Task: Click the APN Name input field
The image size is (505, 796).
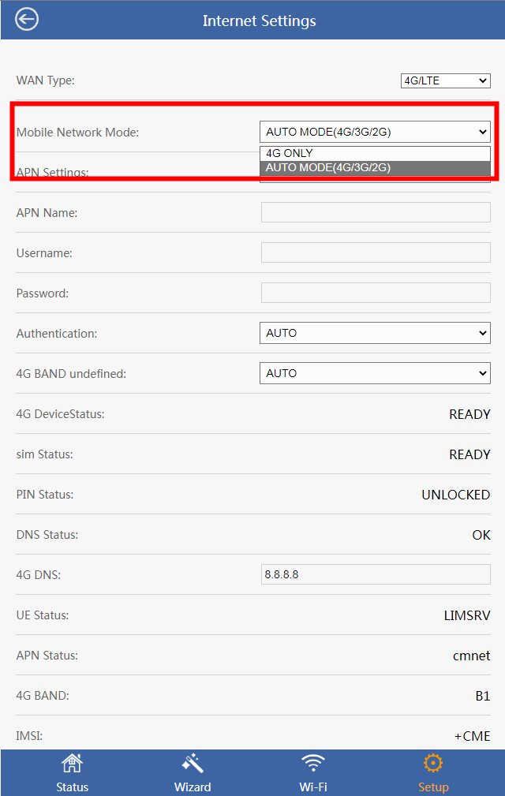Action: pyautogui.click(x=376, y=212)
